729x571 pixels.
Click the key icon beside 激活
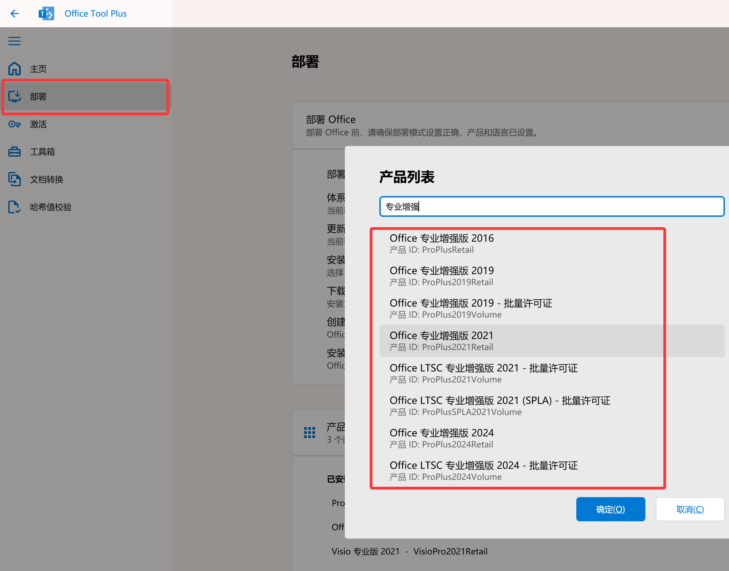pos(15,124)
